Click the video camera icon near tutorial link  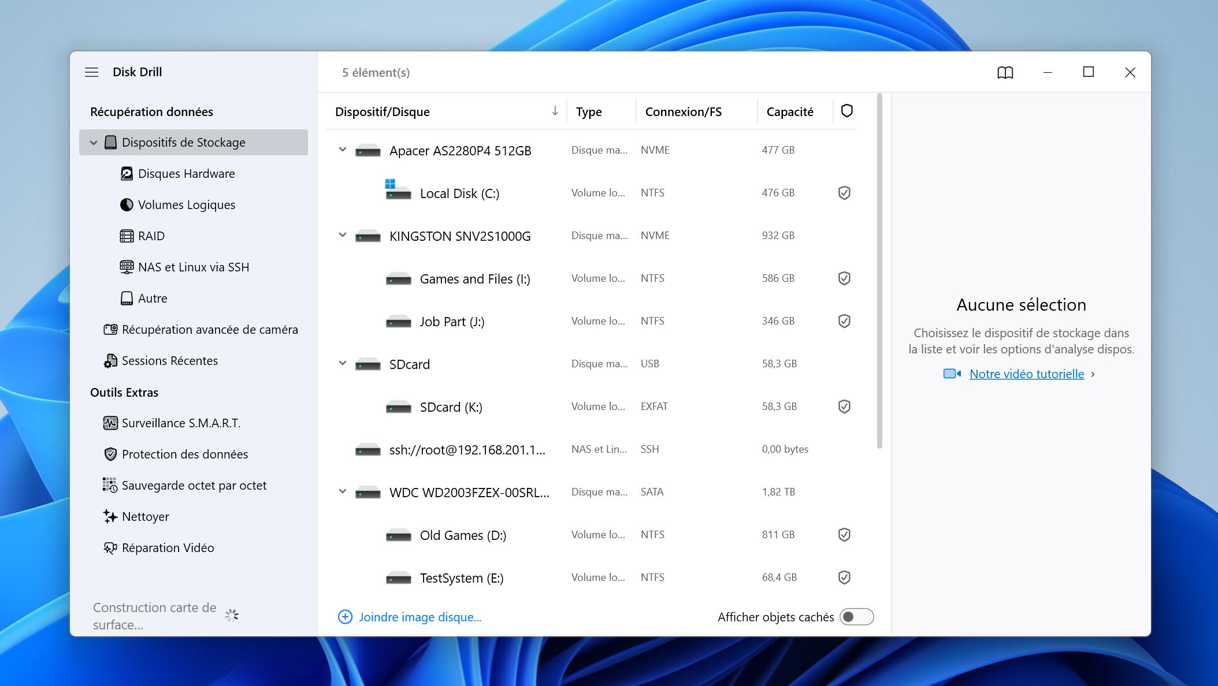[x=952, y=374]
